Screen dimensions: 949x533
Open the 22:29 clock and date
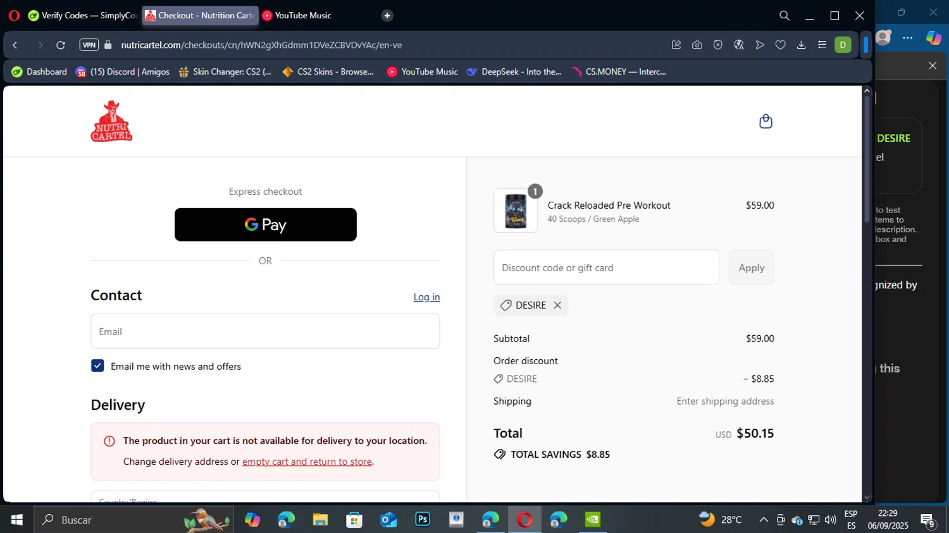(888, 520)
